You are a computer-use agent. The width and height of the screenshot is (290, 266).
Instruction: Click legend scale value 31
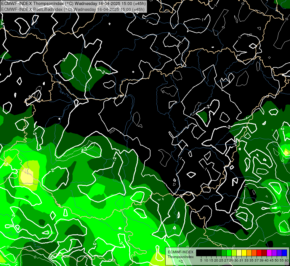[241, 260]
